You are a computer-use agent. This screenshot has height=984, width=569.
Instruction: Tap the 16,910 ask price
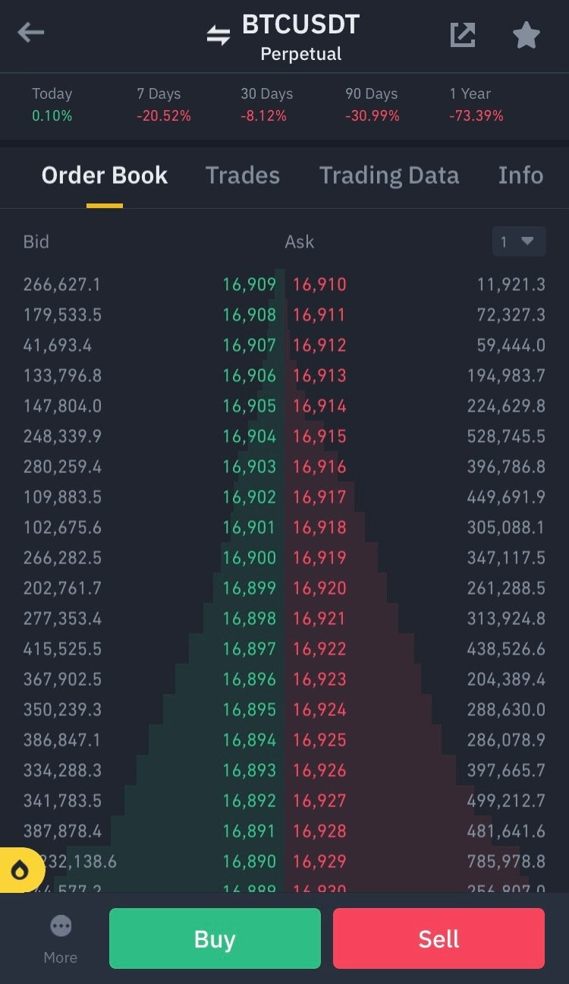[319, 285]
